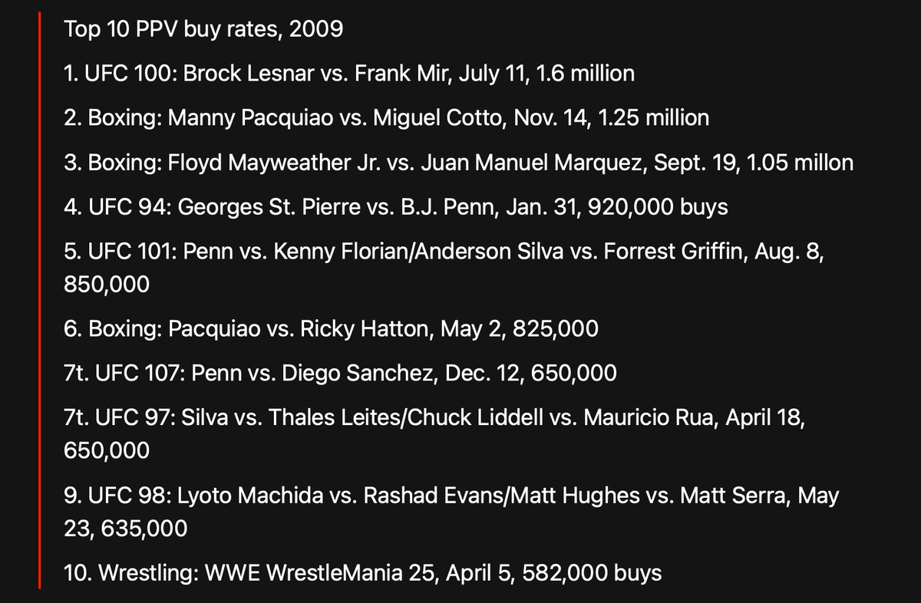Select the Pacquiao vs. Ricky Hatton entry
Viewport: 921px width, 603px height.
330,329
